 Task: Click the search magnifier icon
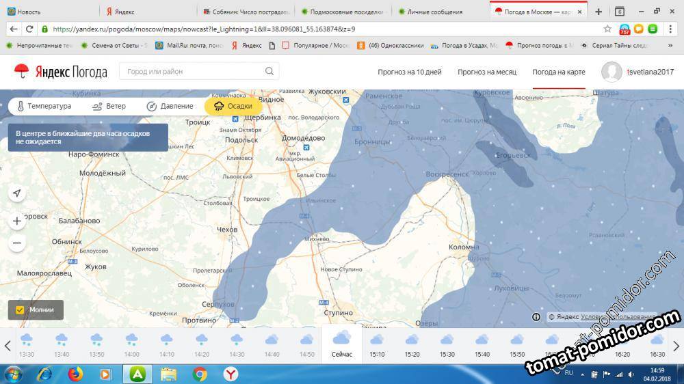(269, 71)
